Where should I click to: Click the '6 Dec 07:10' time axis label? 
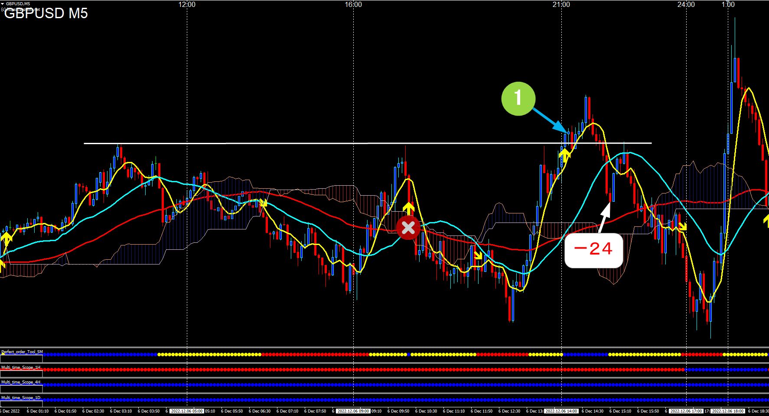287,411
